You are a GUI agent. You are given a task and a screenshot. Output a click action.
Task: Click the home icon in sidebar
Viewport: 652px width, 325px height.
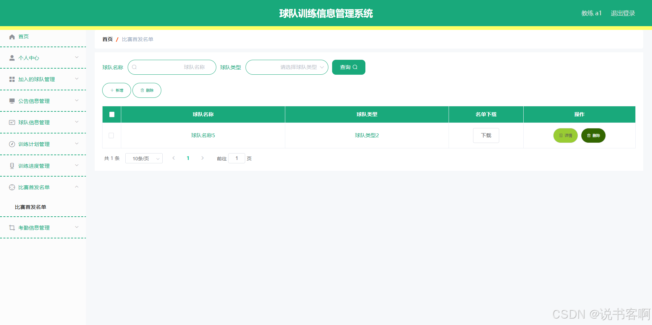point(12,37)
